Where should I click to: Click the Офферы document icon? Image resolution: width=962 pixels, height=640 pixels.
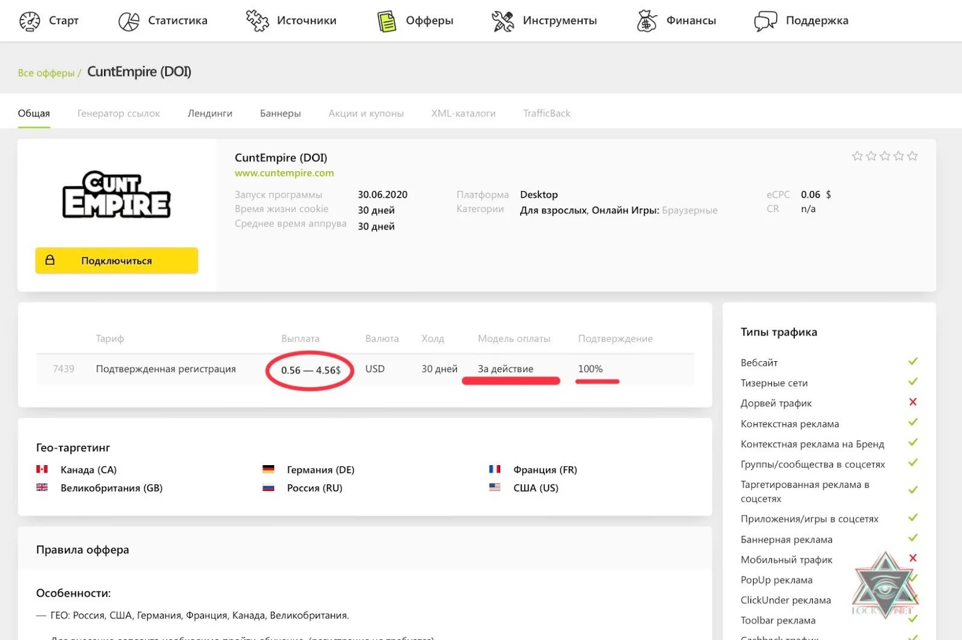pos(387,21)
